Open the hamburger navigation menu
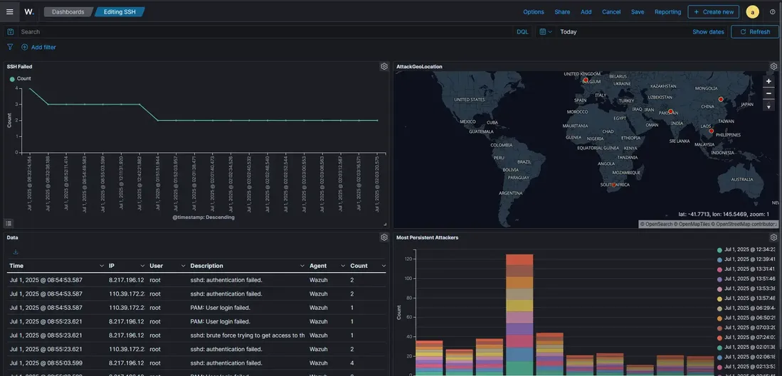This screenshot has width=782, height=376. [x=9, y=12]
